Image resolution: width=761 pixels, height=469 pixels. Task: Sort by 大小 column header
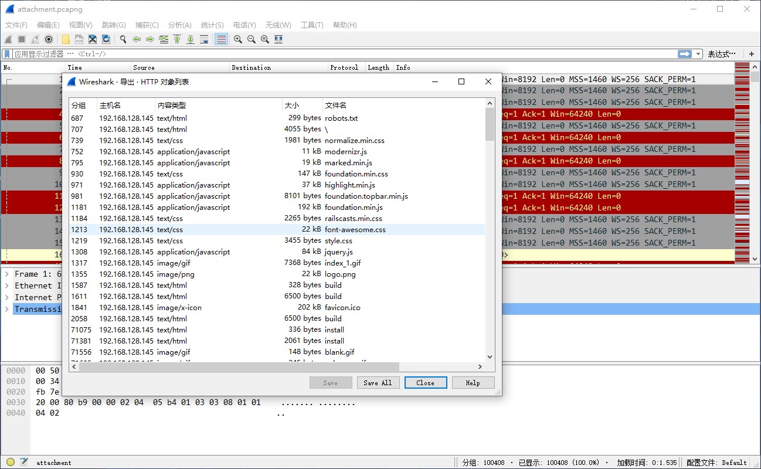point(303,106)
